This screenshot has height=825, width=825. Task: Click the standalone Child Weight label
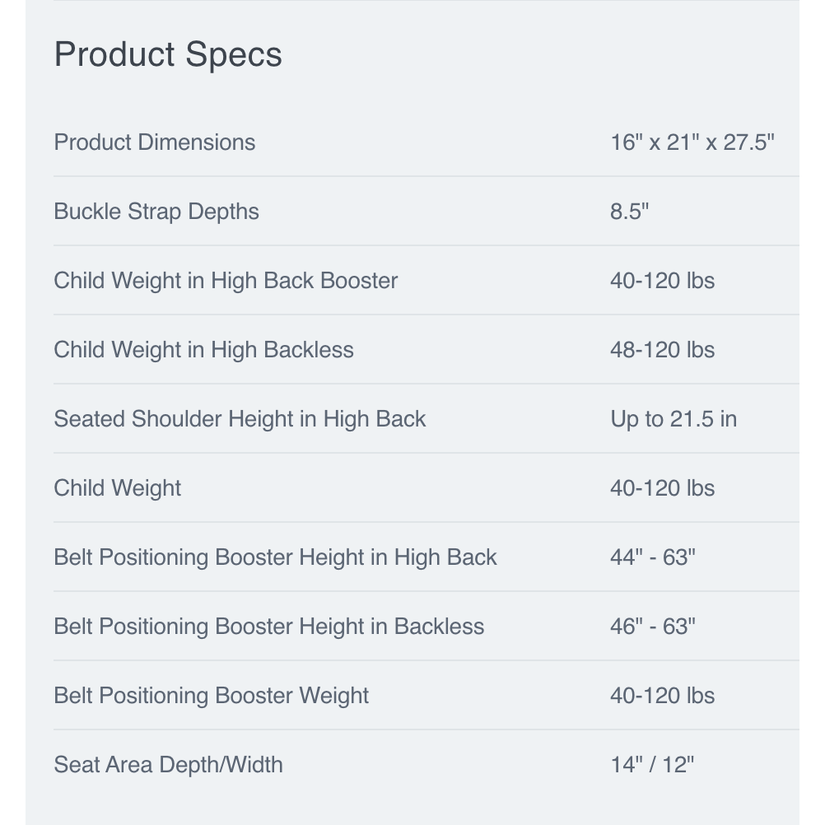(117, 487)
